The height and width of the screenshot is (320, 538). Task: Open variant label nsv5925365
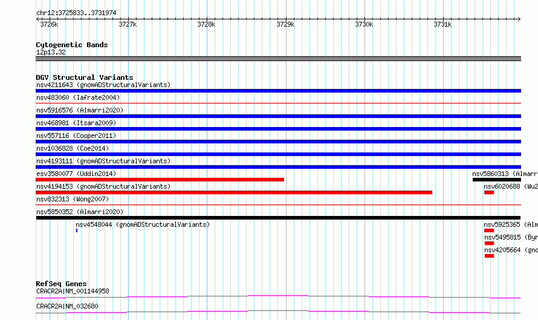(511, 224)
